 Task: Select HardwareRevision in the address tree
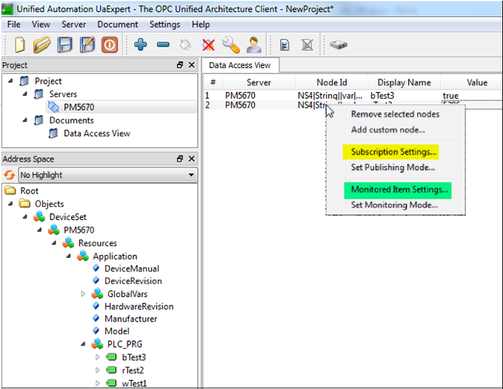[139, 307]
